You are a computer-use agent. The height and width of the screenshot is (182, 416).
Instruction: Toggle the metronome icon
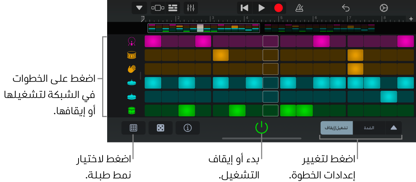pos(299,8)
